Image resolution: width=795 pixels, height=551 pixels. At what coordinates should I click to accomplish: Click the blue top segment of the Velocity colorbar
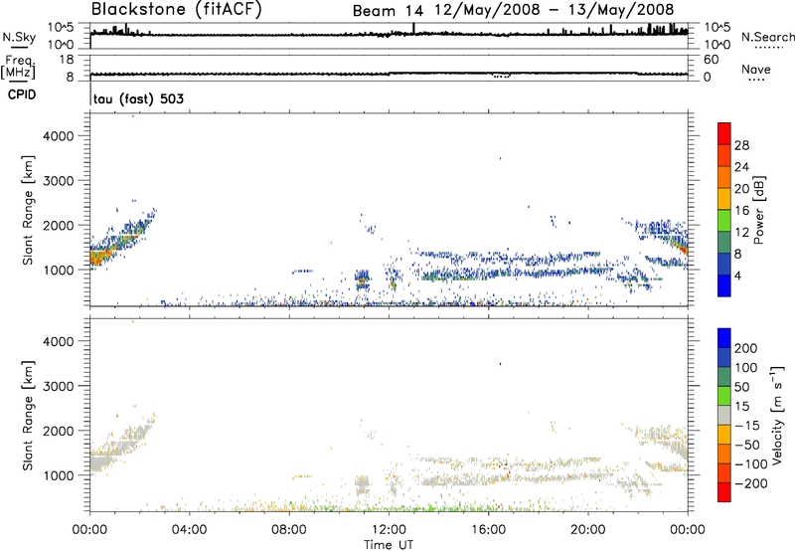coord(724,338)
